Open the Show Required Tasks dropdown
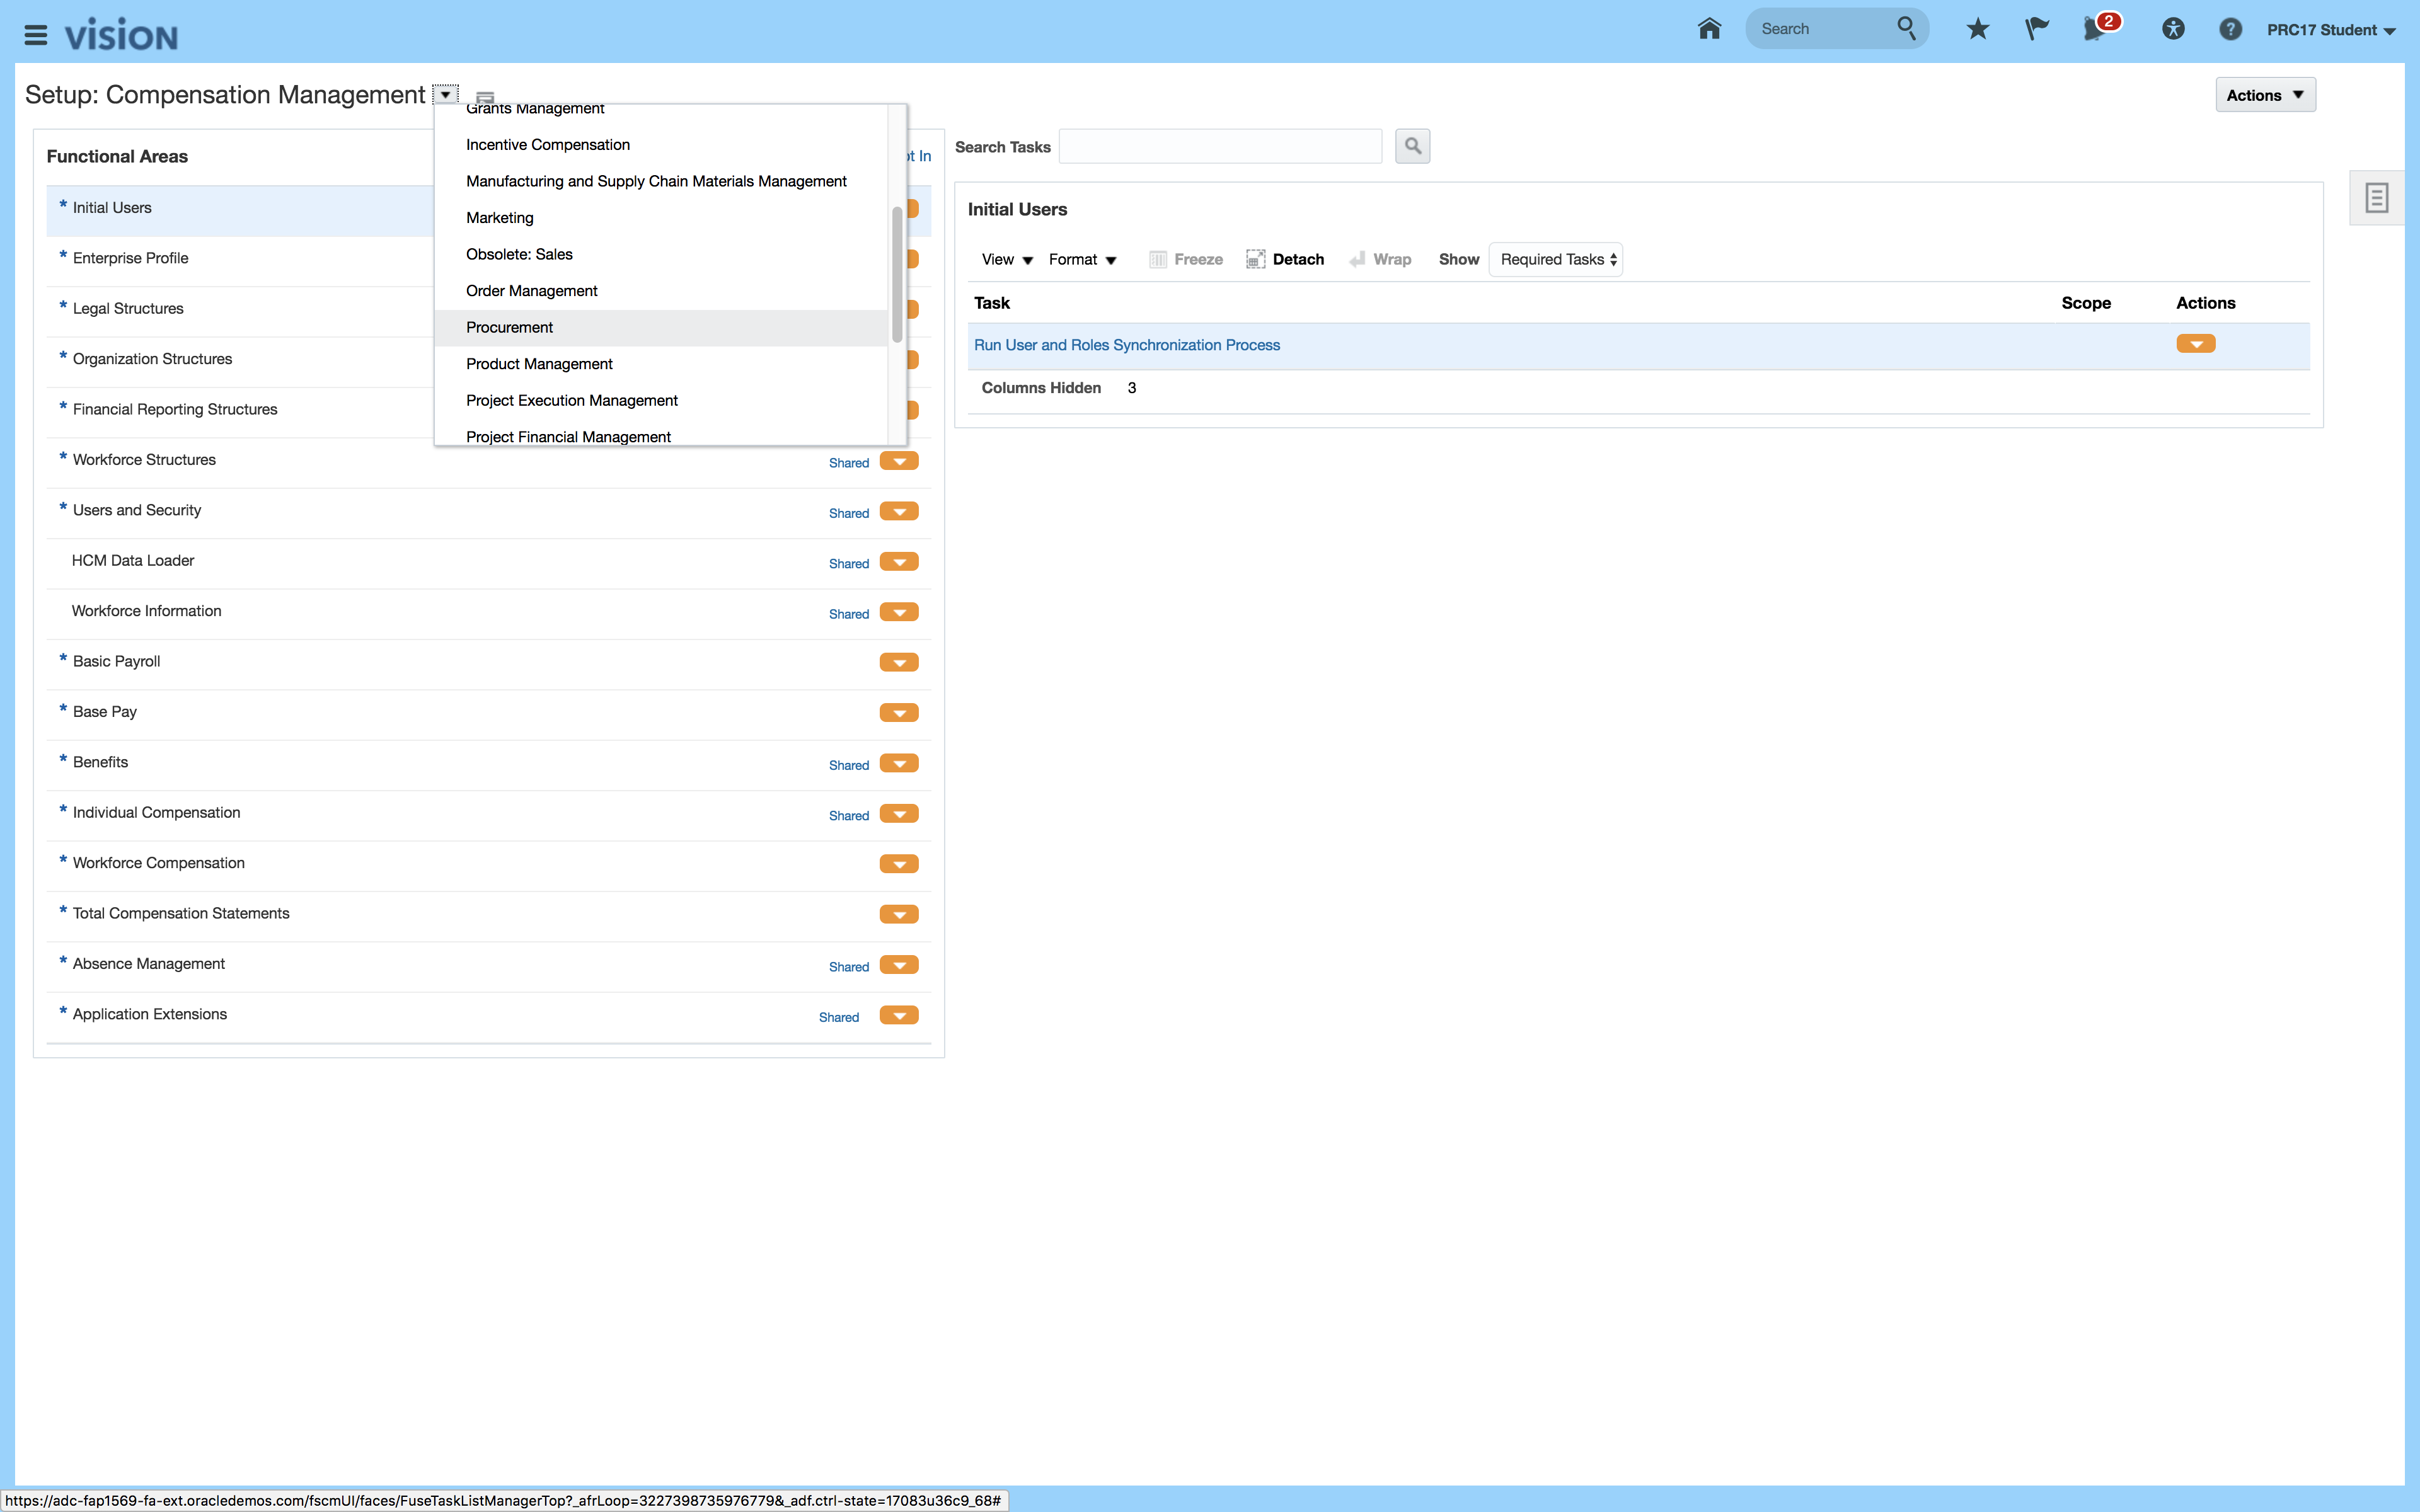Image resolution: width=2420 pixels, height=1512 pixels. click(x=1556, y=259)
